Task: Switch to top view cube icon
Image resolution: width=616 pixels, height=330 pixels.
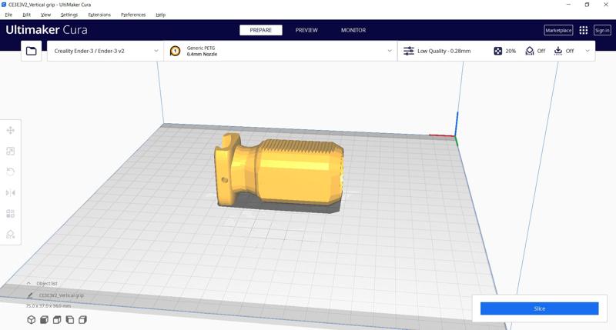Action: click(57, 320)
